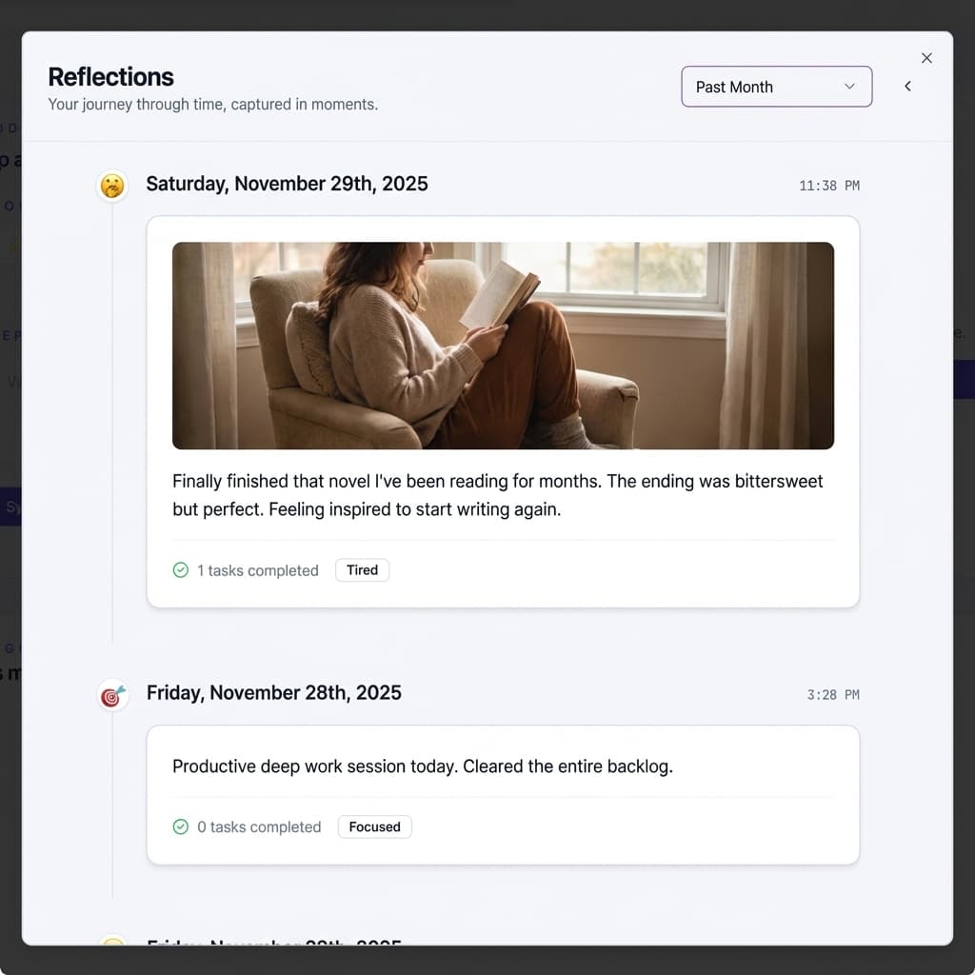Click the Friday, November 28th, 2025 heading
The height and width of the screenshot is (975, 975).
click(x=273, y=693)
